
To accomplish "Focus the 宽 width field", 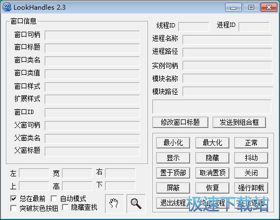I will [x=77, y=173].
